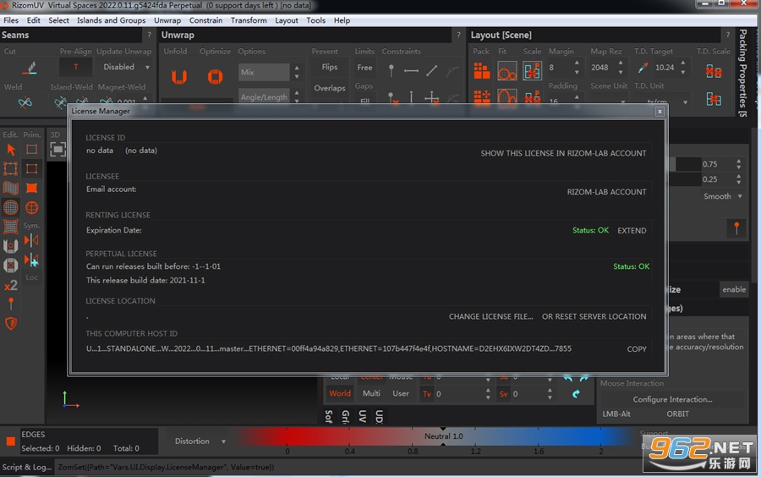Toggle the Free limits option
Viewport: 761px width, 477px height.
[x=364, y=68]
